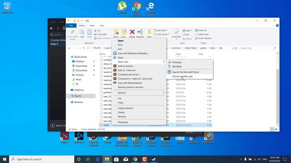Select WordPad in Open with submenu
The width and height of the screenshot is (291, 163).
pos(177,67)
